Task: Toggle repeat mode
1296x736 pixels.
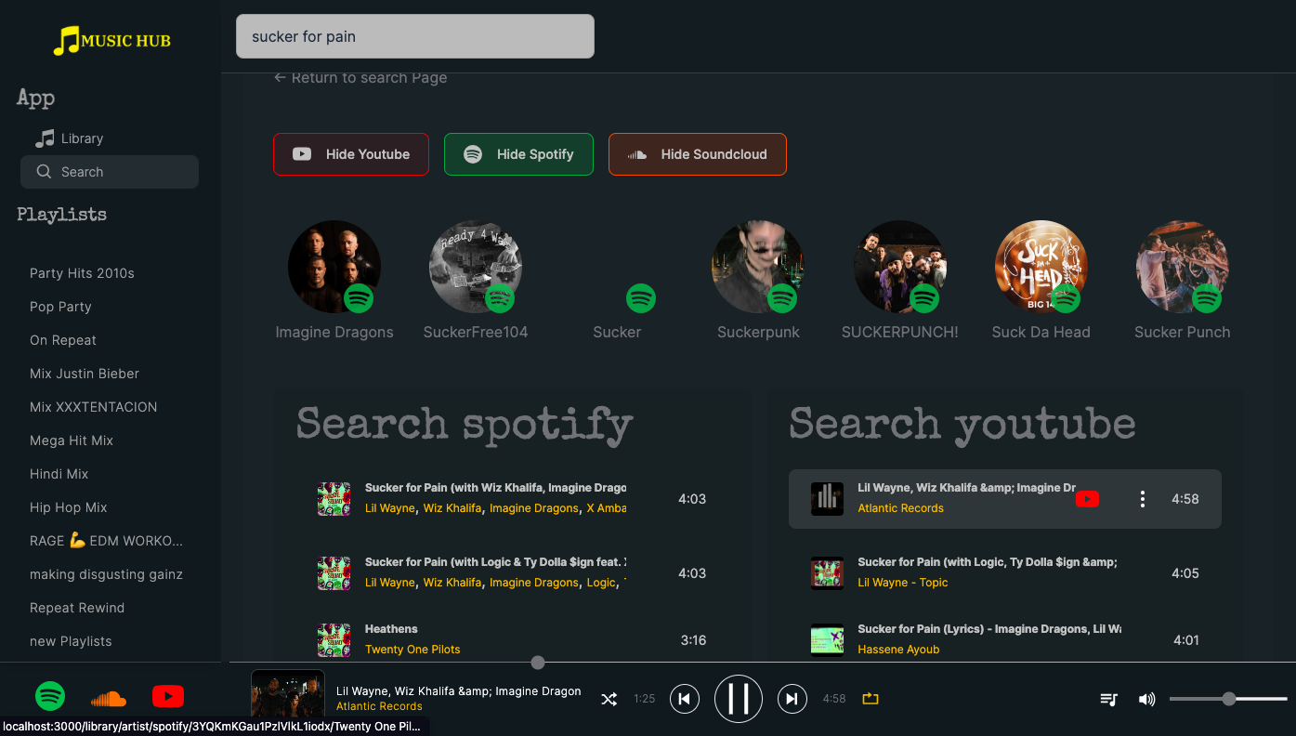Action: [x=870, y=699]
